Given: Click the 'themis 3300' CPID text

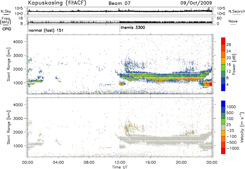Looking at the screenshot, I should [x=133, y=27].
